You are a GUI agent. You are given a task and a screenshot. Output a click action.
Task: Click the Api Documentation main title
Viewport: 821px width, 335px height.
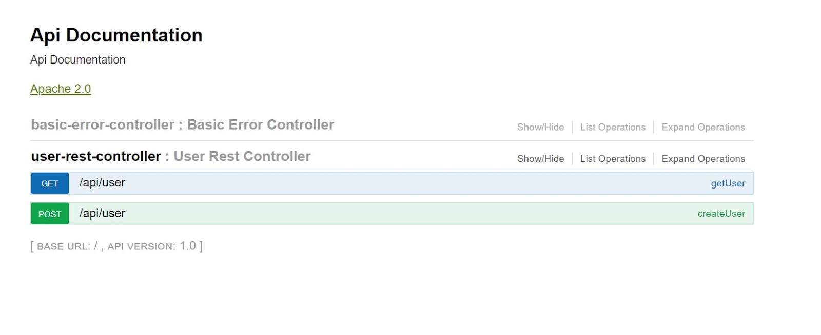point(116,35)
